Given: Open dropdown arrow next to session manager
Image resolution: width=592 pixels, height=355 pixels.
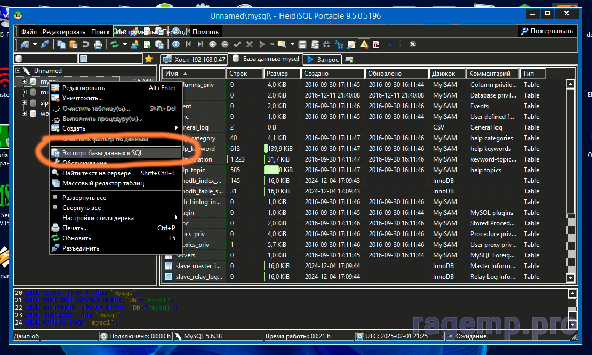Looking at the screenshot, I should tap(35, 45).
